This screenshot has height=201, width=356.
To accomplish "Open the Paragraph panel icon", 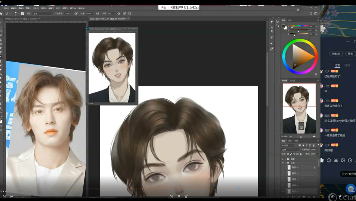I will pyautogui.click(x=272, y=32).
